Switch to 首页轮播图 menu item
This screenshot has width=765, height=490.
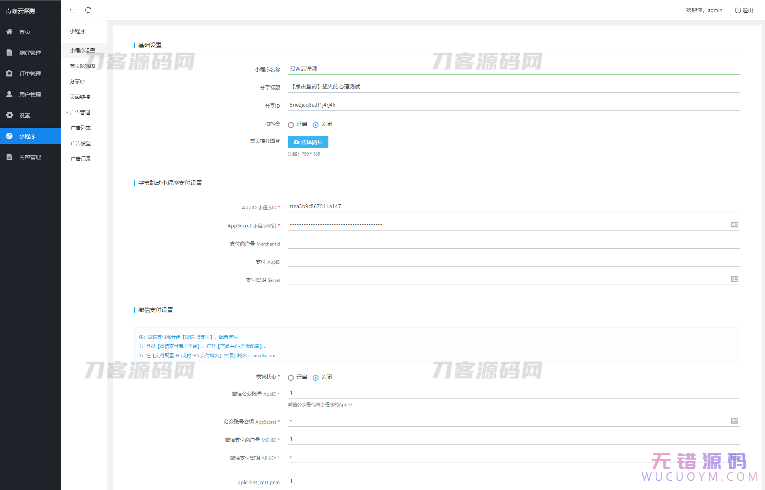(x=82, y=66)
